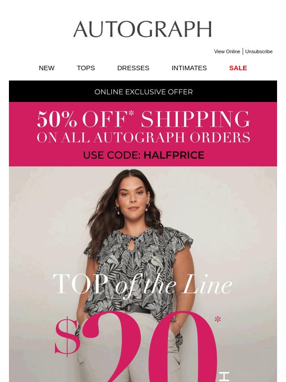Click the Unsubscribe link
The width and height of the screenshot is (286, 382).
[259, 51]
